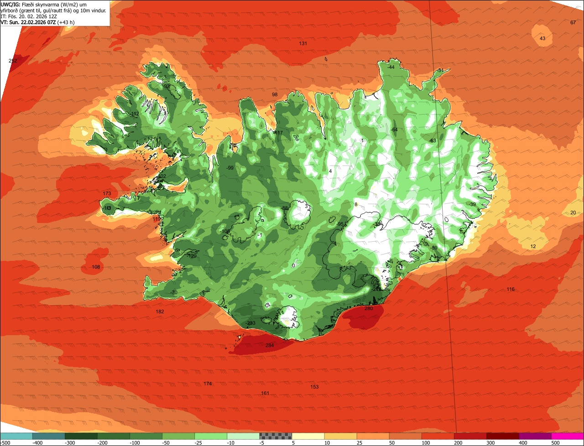Select the offshore value '153'

[x=314, y=387]
